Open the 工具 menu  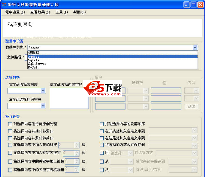62,12
